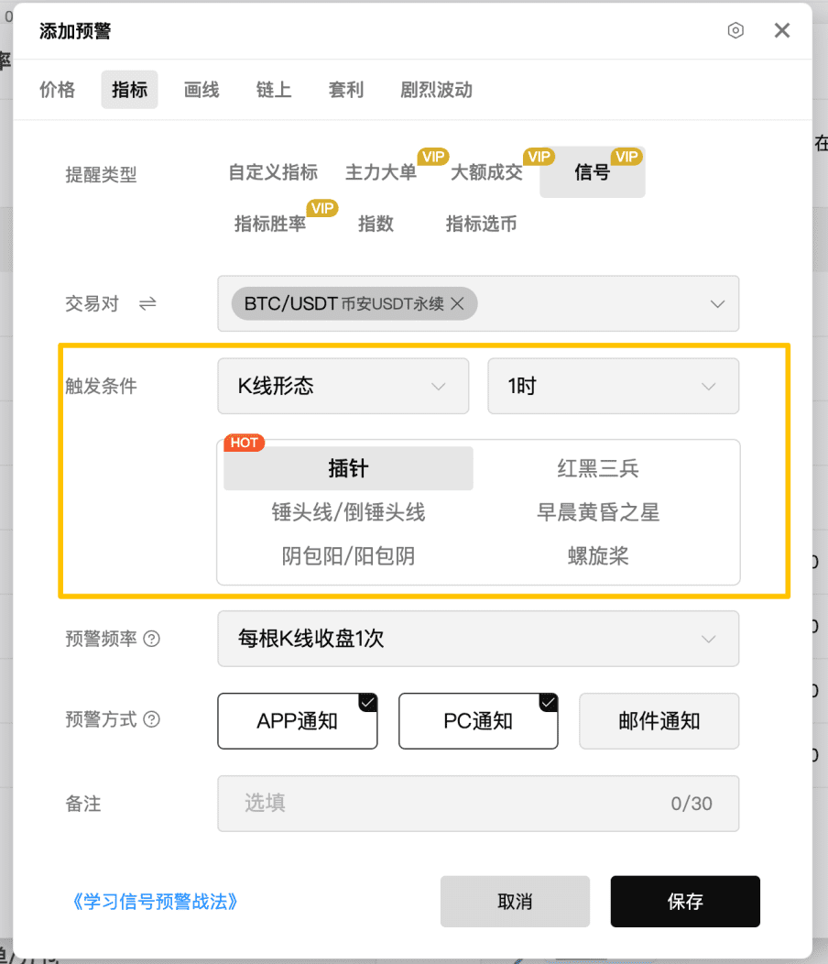Go to the 链上 tab

click(274, 90)
